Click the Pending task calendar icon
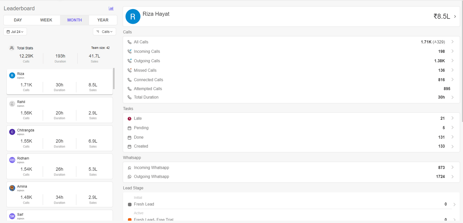 130,128
